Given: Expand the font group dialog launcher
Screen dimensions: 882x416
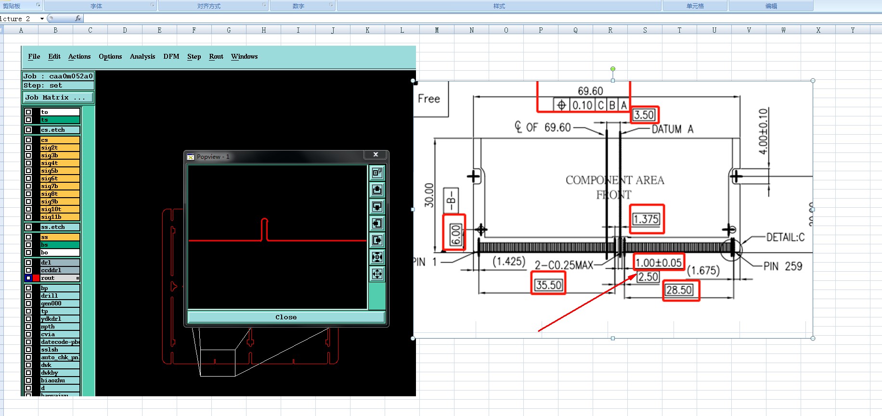Looking at the screenshot, I should coord(153,5).
